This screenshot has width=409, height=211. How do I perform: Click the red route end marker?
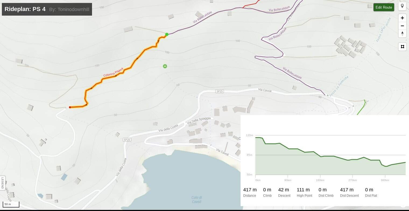pos(70,107)
